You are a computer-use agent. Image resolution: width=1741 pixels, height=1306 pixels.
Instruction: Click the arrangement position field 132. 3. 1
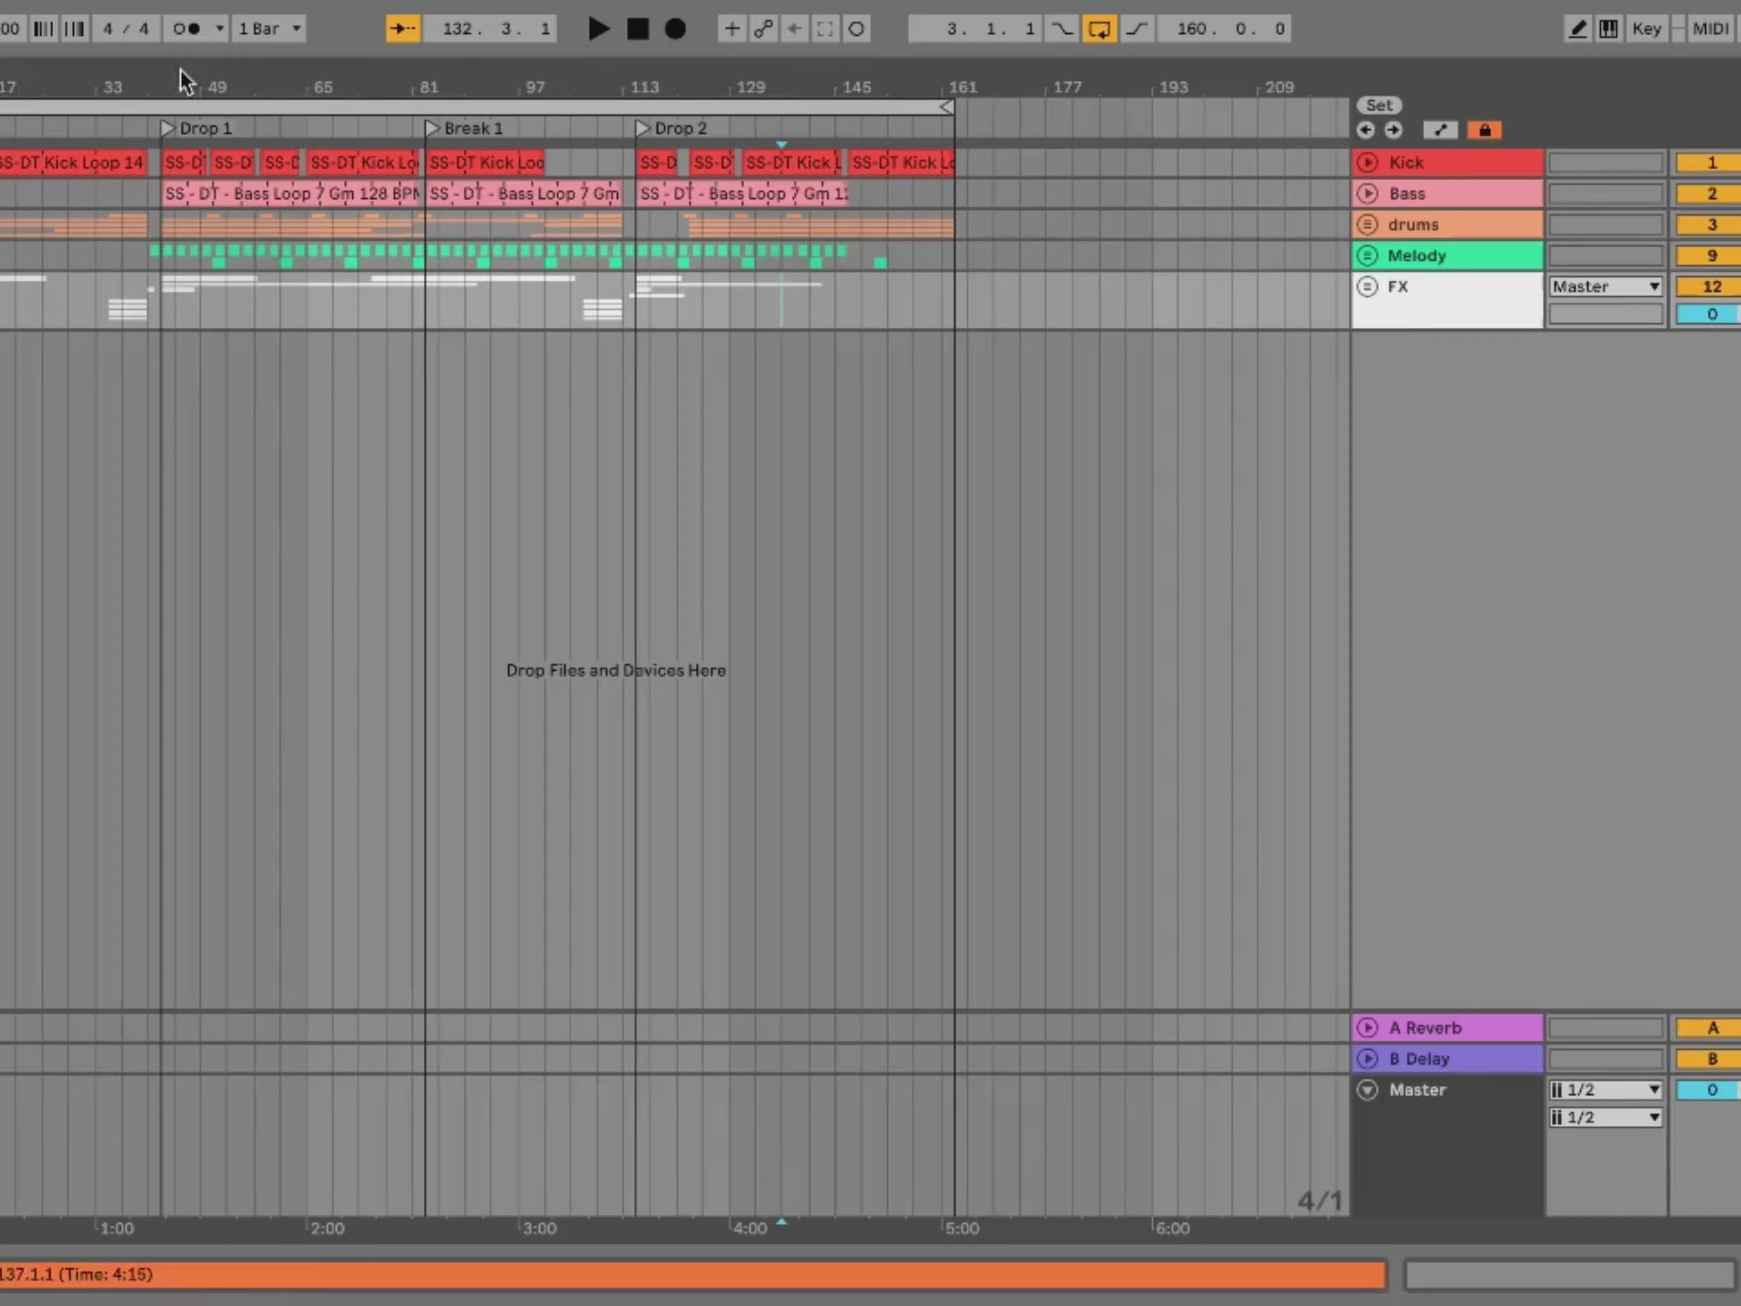(x=491, y=29)
